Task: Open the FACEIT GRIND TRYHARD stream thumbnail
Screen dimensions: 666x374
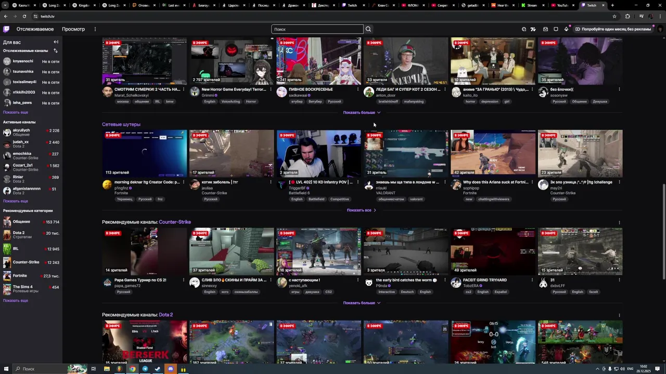Action: tap(493, 251)
